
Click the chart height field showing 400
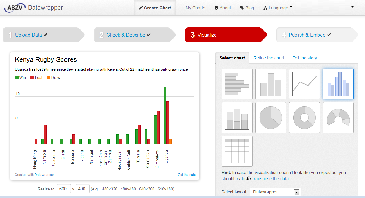[83, 189]
